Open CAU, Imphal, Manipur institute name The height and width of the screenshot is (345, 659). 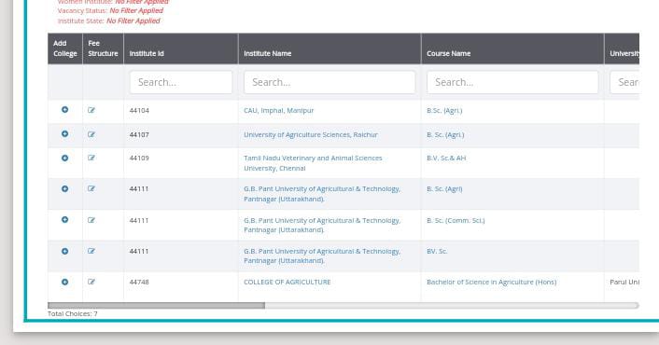click(279, 110)
